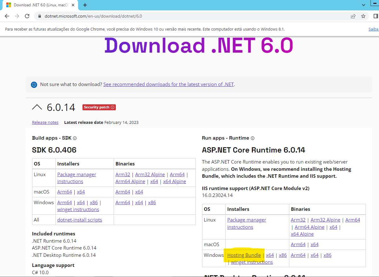Click the .NET Desktop Runtime 6.0.14 included runtime
The width and height of the screenshot is (379, 277).
coord(64,255)
